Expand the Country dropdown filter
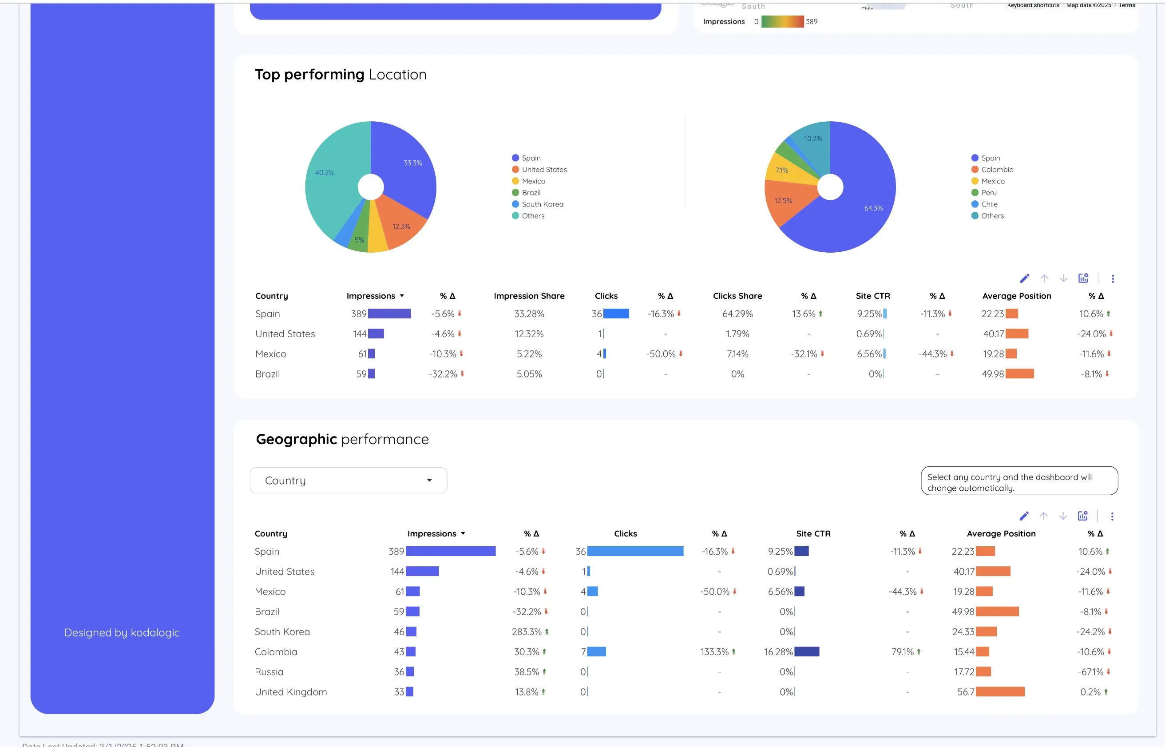The image size is (1165, 747). [348, 480]
